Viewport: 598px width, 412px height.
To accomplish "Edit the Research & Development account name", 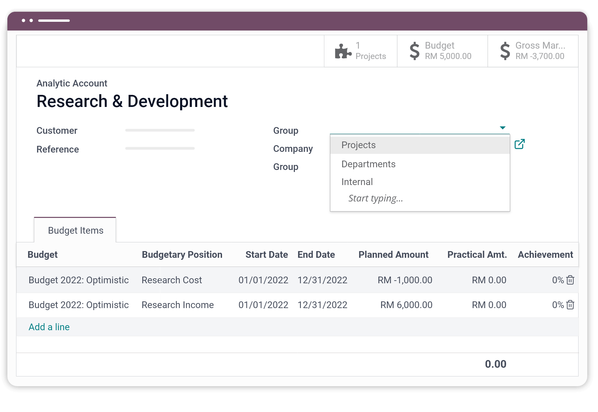I will 132,101.
